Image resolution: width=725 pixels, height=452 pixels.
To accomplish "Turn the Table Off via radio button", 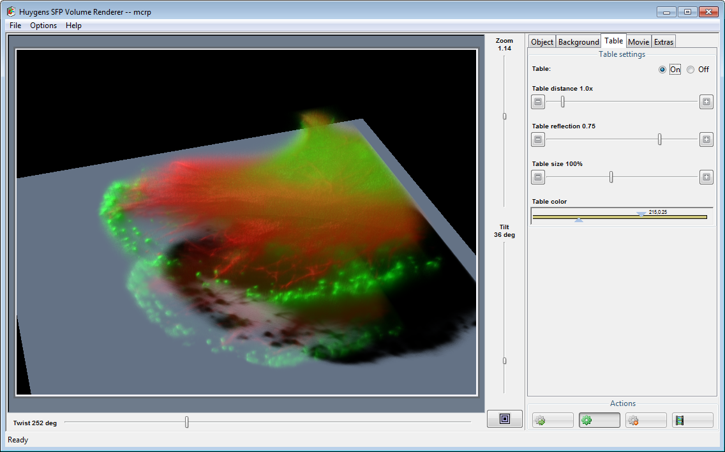I will click(x=691, y=70).
